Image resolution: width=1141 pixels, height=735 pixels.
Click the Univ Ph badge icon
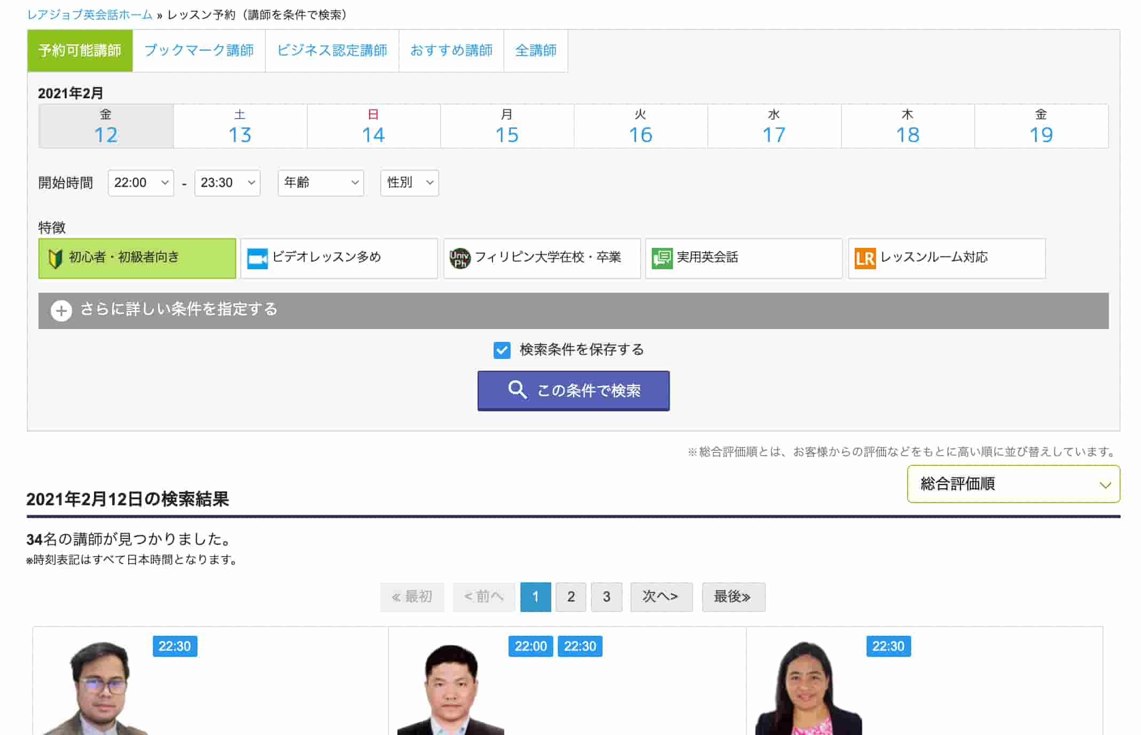pyautogui.click(x=459, y=259)
